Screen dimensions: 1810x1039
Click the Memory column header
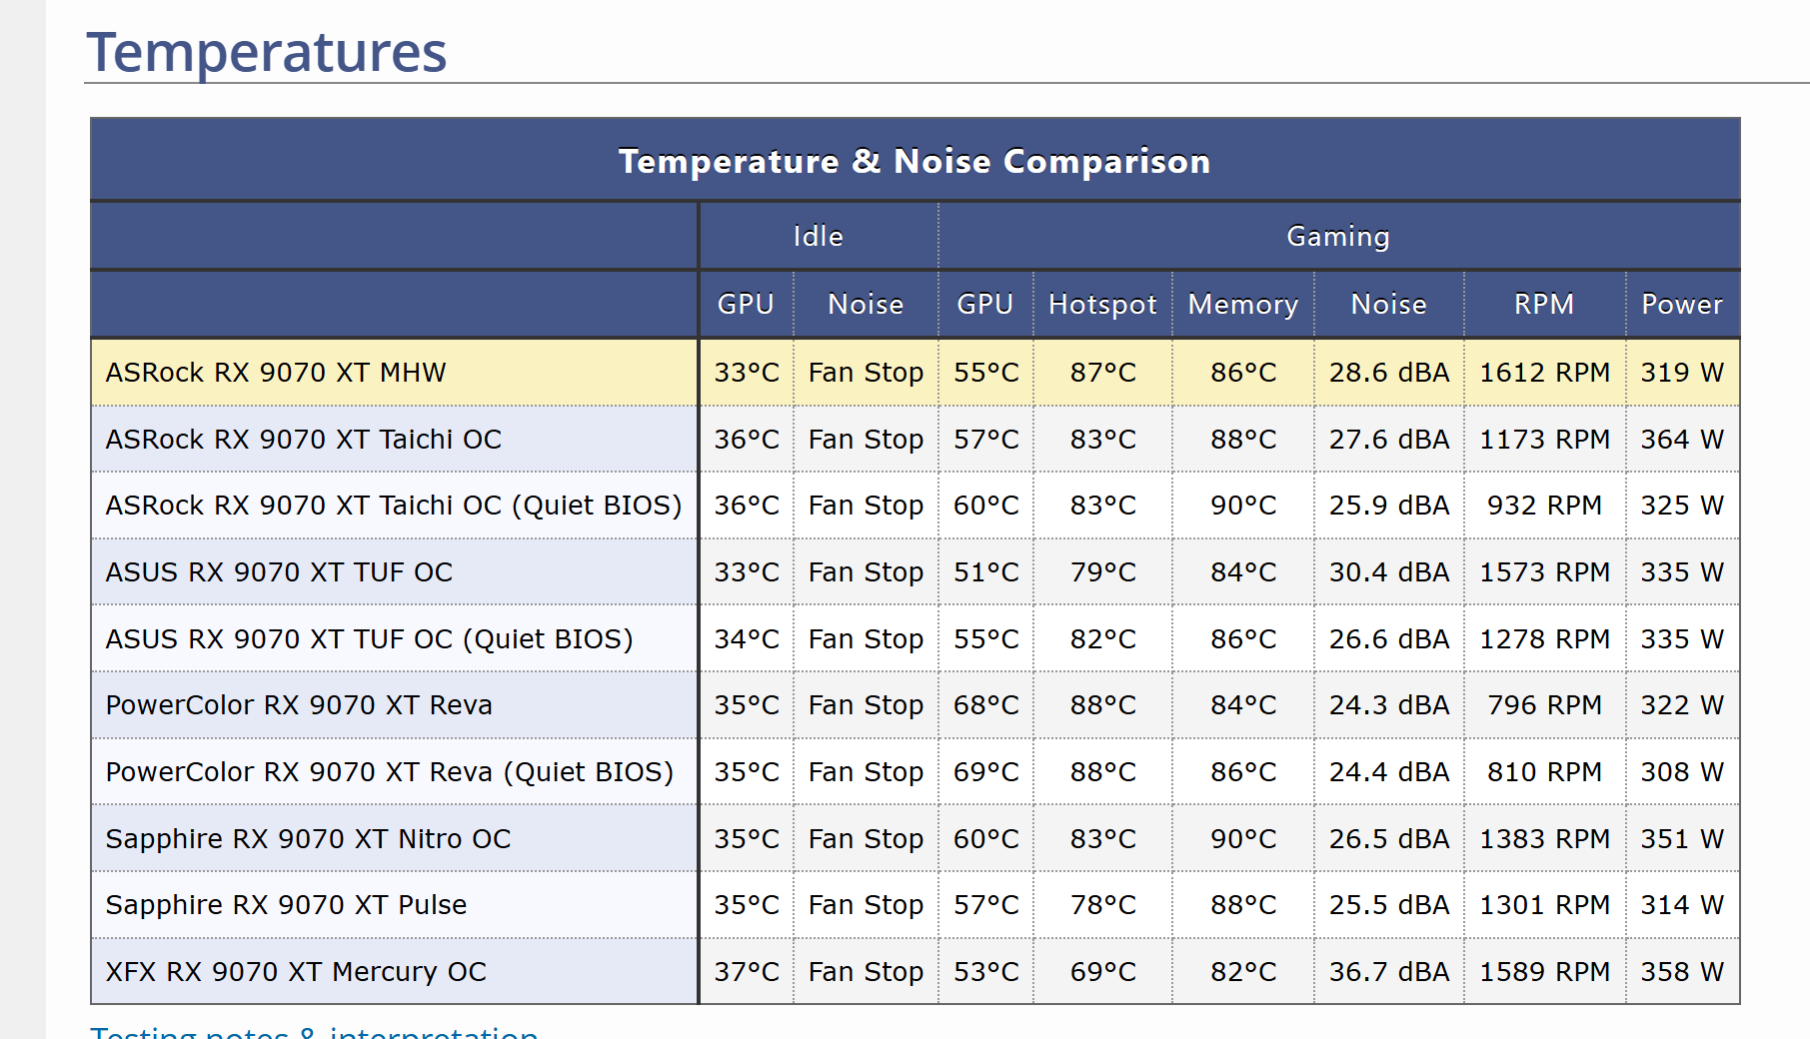pyautogui.click(x=1243, y=305)
